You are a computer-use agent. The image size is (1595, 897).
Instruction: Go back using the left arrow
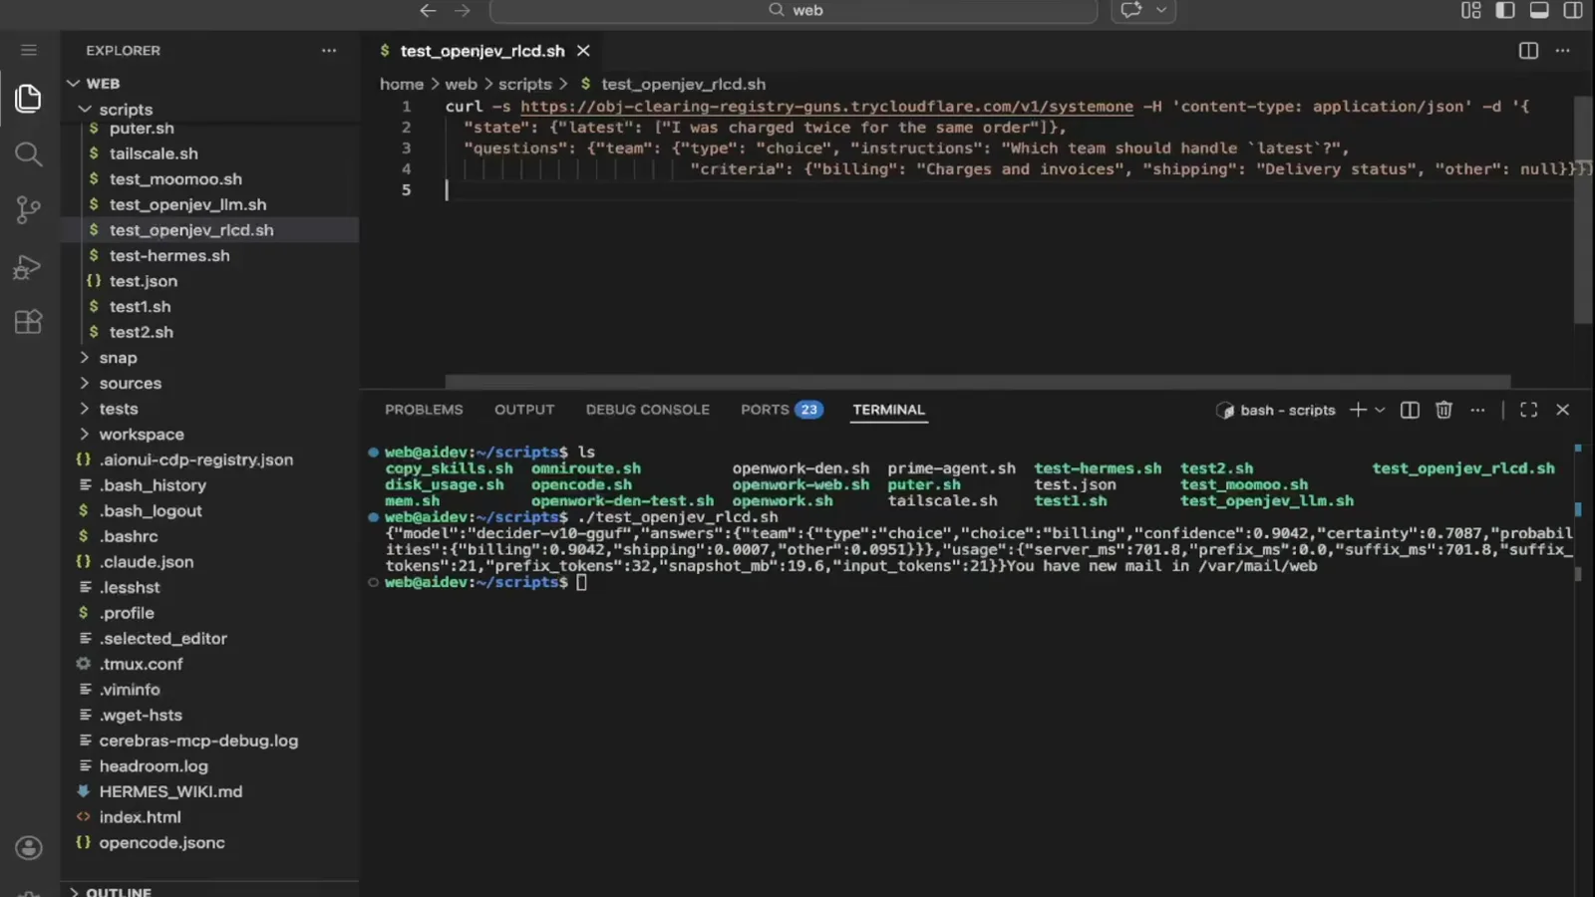click(x=428, y=10)
